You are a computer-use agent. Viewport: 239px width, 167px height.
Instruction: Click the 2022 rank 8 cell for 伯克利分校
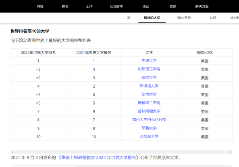click(38, 120)
